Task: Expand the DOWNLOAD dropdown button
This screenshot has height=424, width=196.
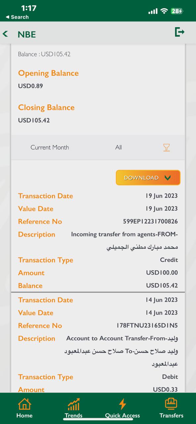Action: click(148, 178)
